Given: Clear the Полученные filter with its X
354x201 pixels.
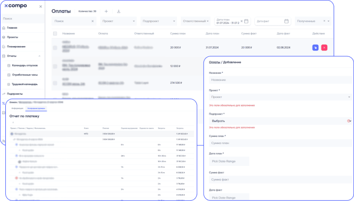Looking at the screenshot, I should [324, 21].
